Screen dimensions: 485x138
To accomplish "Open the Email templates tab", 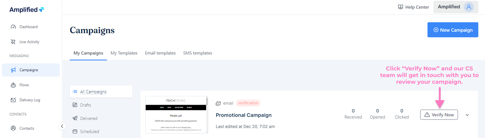I will pyautogui.click(x=160, y=53).
